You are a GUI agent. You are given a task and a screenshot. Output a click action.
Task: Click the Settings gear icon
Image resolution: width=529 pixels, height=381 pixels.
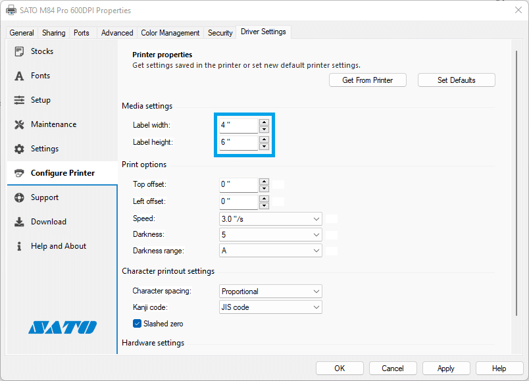pyautogui.click(x=19, y=149)
